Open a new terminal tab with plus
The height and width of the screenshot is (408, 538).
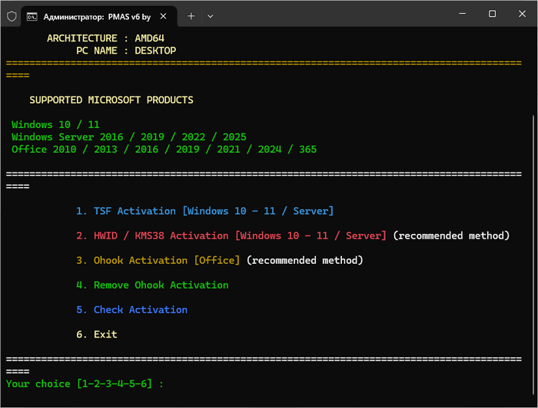point(191,16)
